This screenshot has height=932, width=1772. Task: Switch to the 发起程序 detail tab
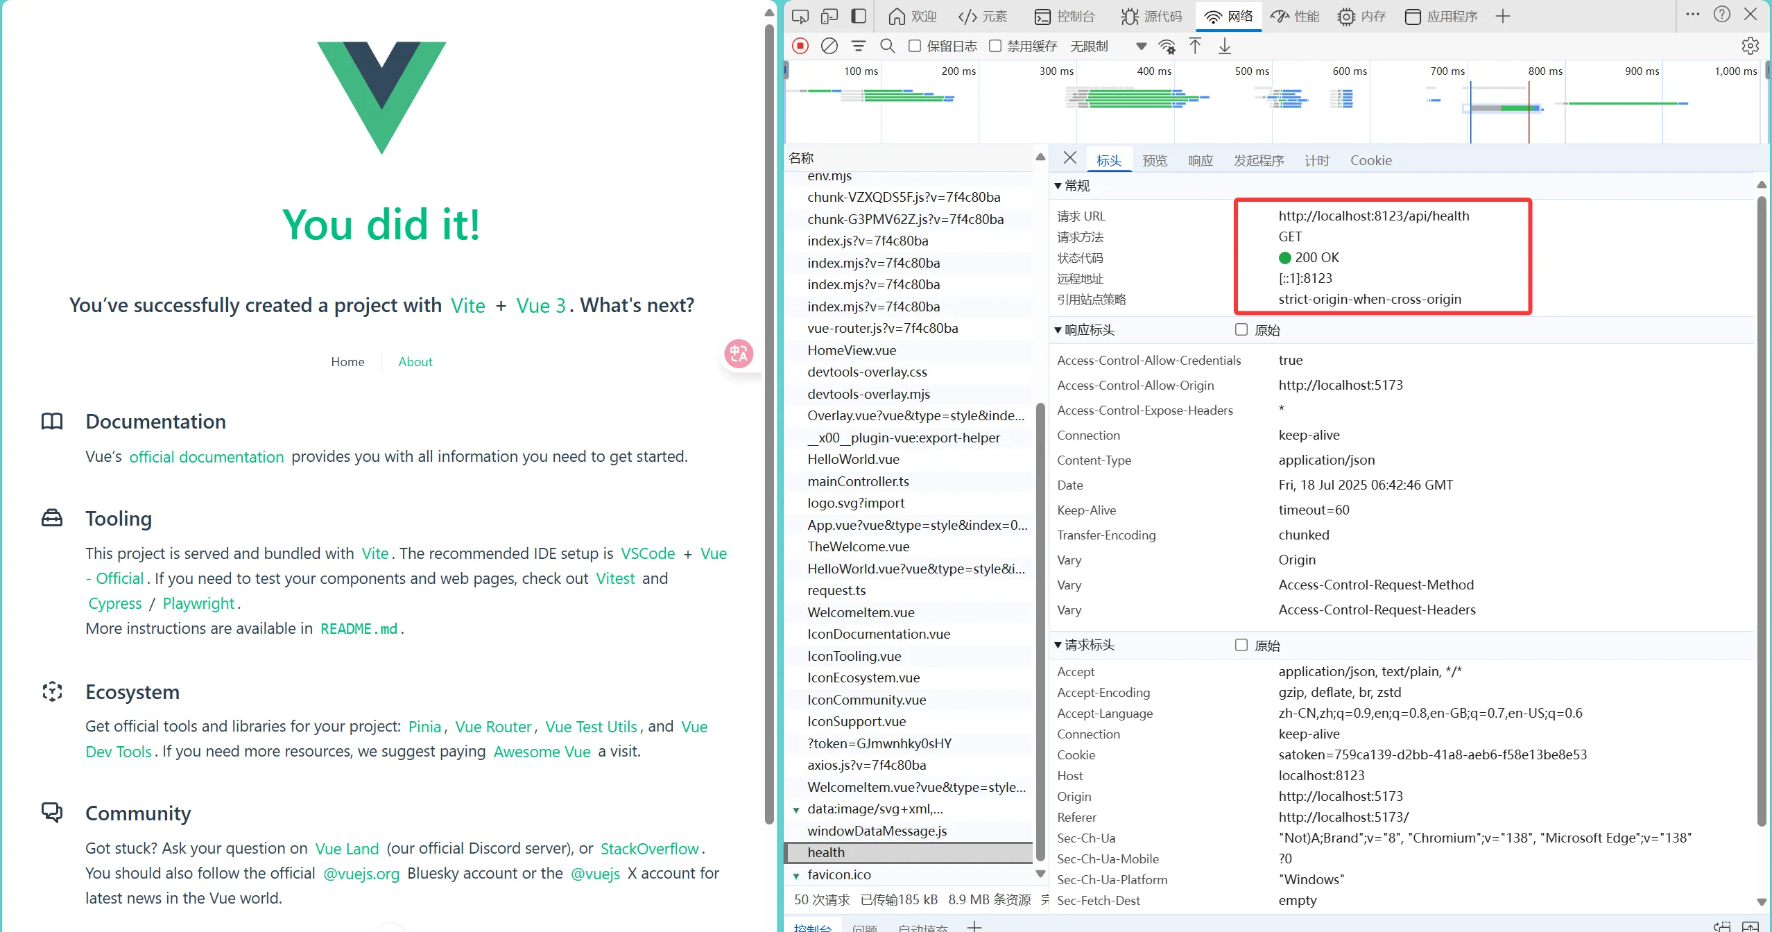tap(1259, 160)
